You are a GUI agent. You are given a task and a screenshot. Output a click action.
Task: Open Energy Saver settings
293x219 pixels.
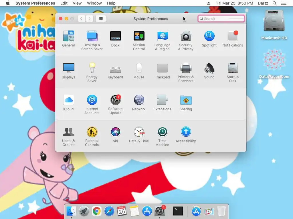point(92,72)
